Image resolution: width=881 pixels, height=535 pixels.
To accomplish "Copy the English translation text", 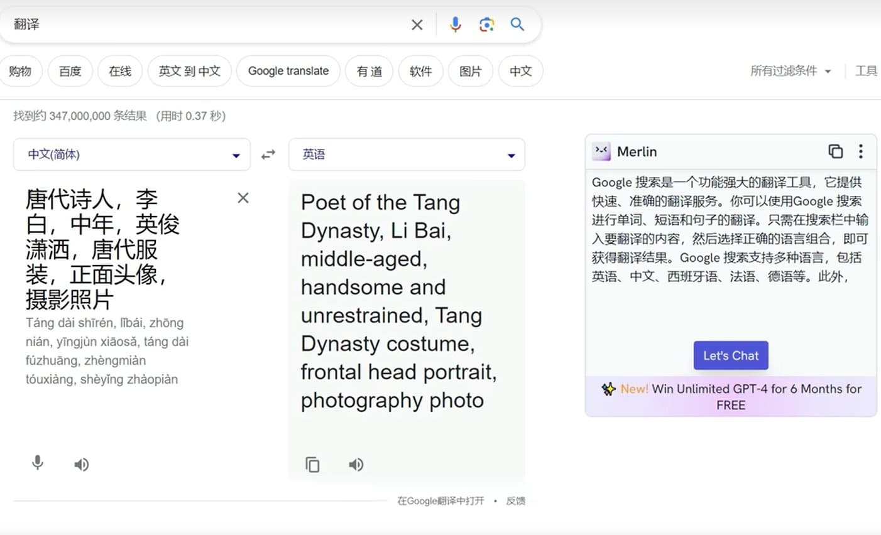I will [312, 464].
